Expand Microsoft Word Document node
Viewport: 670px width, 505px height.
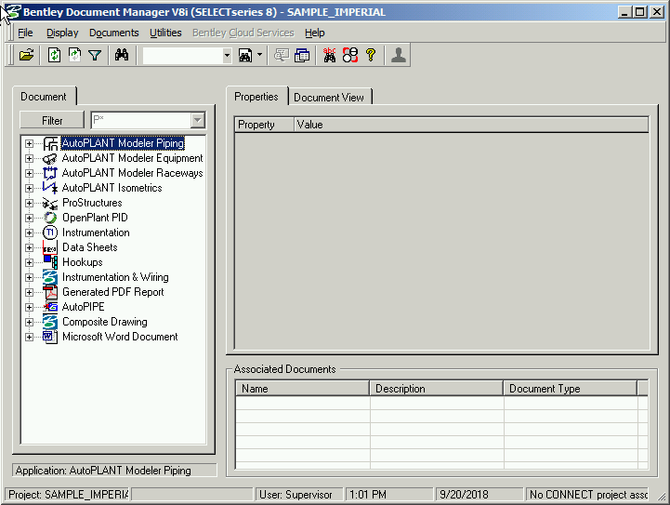[29, 337]
